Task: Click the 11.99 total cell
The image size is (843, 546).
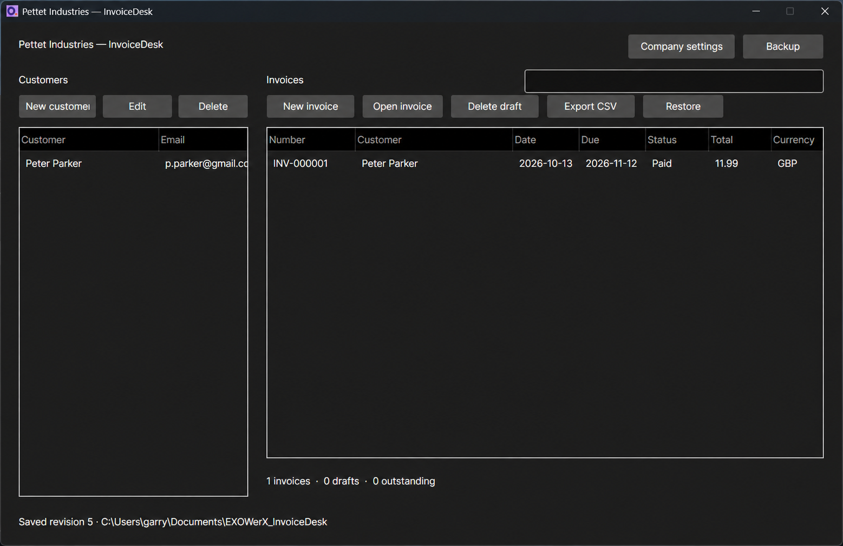Action: (727, 163)
